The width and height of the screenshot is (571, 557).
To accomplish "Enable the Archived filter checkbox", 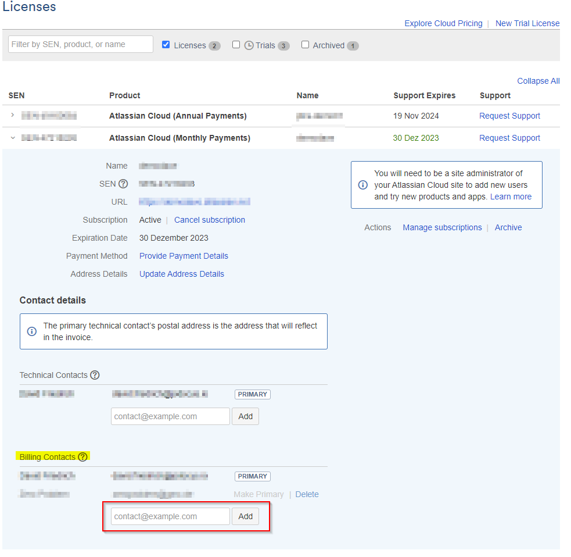I will click(x=305, y=44).
